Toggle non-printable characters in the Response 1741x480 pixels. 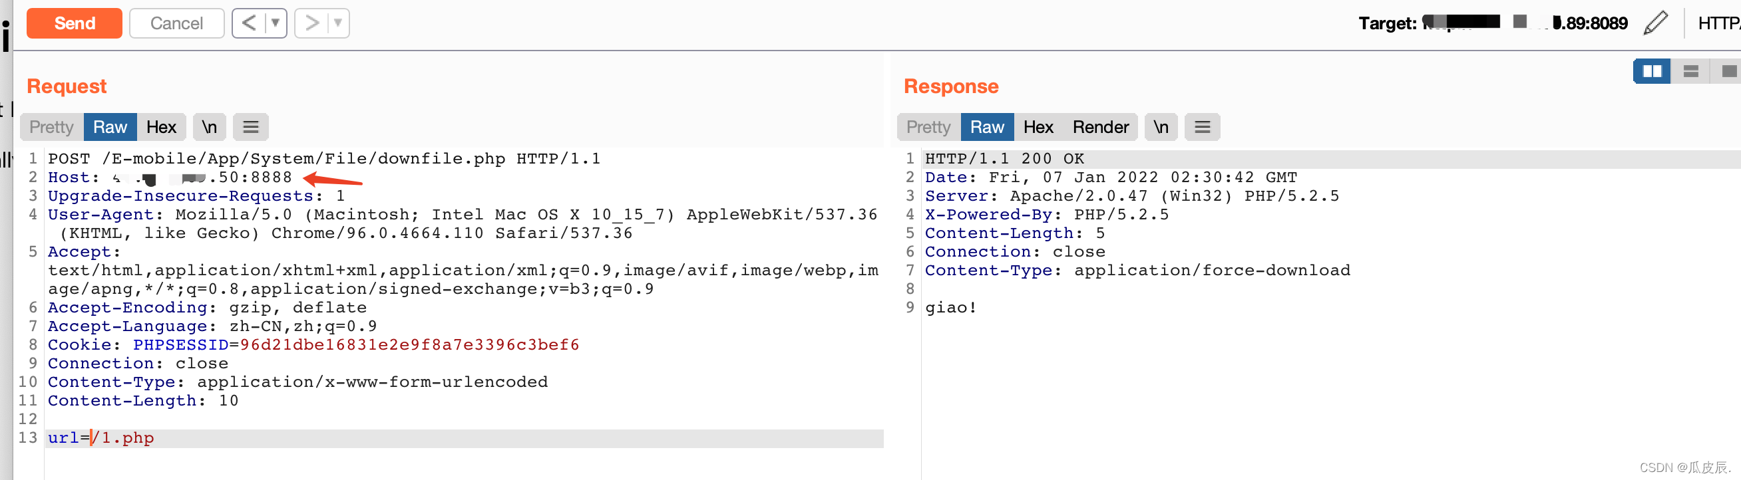1161,127
